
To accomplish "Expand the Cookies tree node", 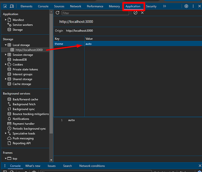I will [6, 64].
